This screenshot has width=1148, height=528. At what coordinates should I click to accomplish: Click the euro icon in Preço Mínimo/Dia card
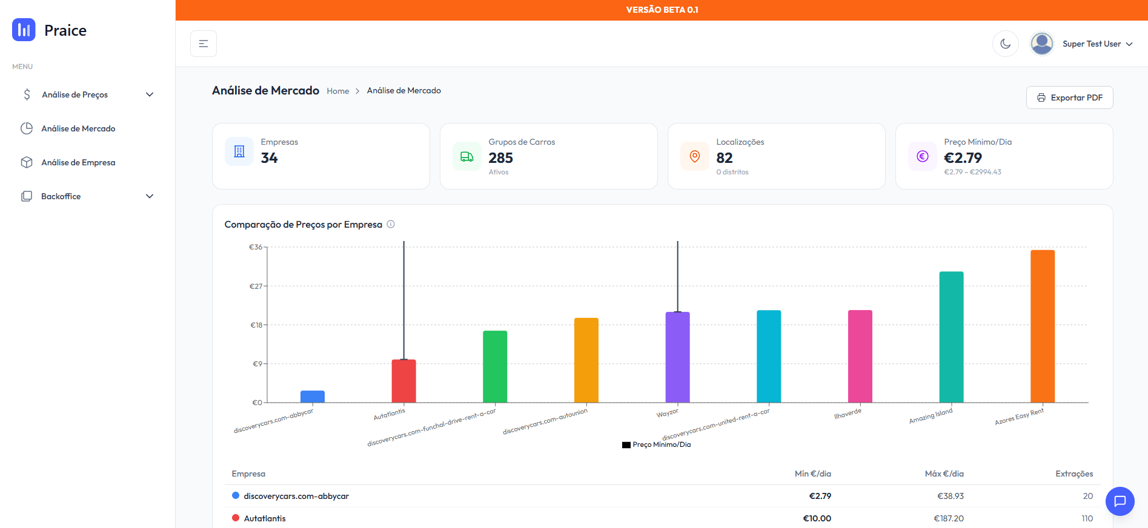coord(923,156)
